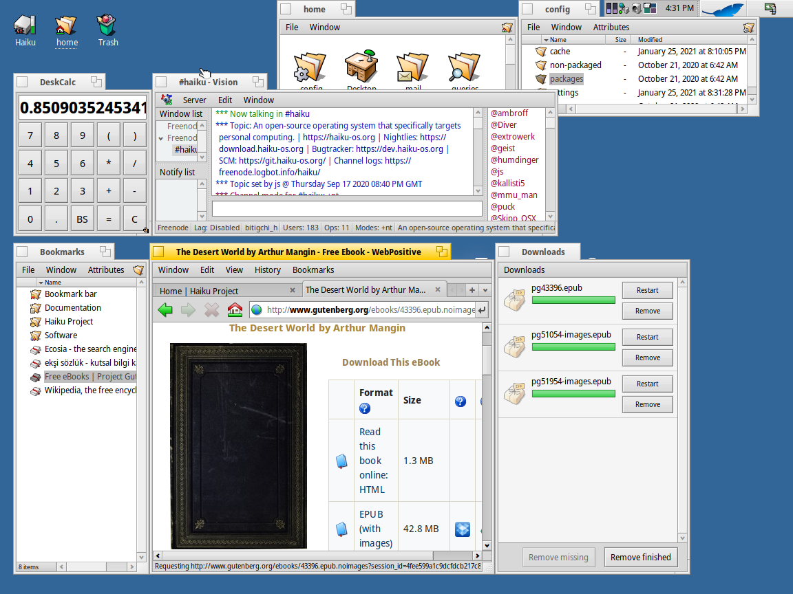Open Server menu in Vision

coord(194,100)
